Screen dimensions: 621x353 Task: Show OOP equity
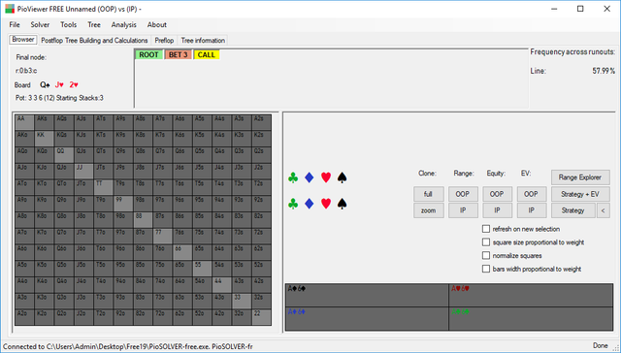pos(497,194)
